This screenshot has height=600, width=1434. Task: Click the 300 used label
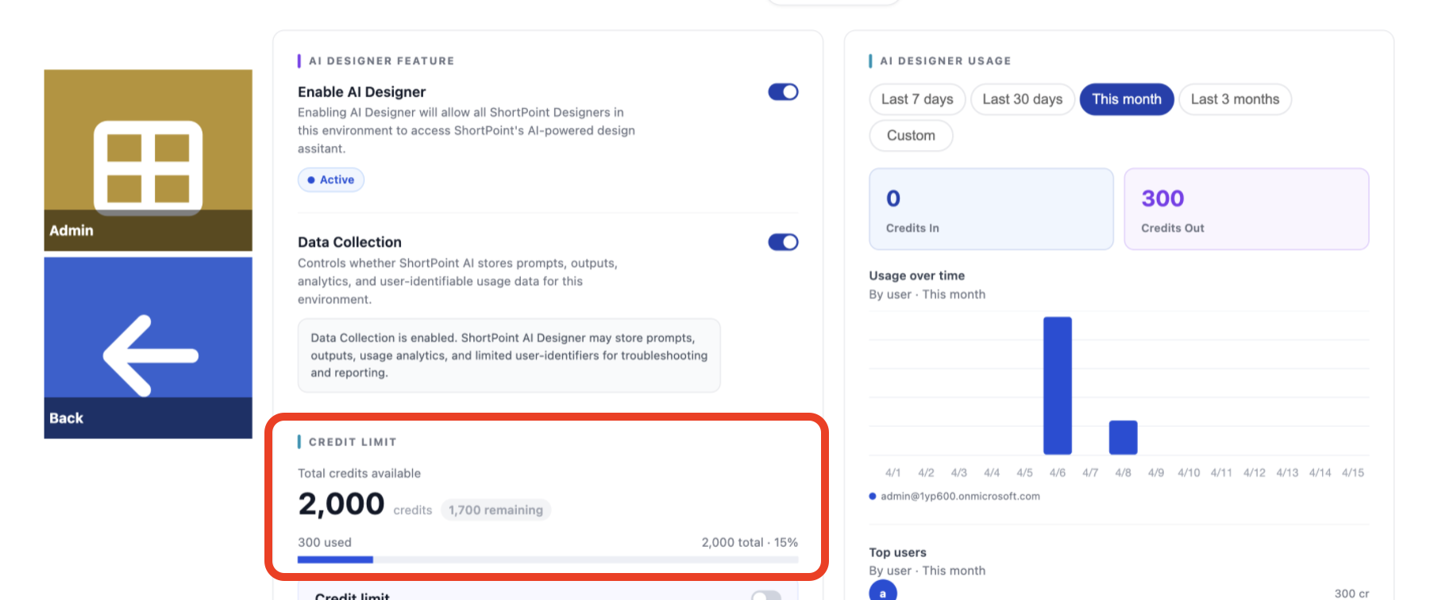pyautogui.click(x=325, y=542)
